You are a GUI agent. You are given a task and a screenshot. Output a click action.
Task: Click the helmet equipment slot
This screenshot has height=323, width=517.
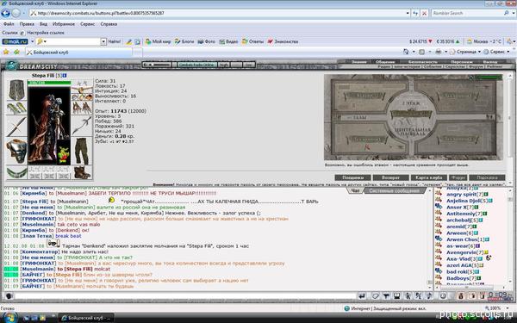(16, 90)
